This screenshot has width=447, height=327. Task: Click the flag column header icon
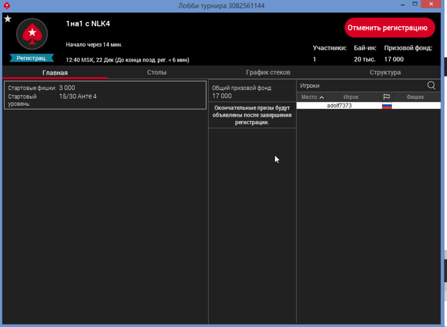[x=386, y=97]
